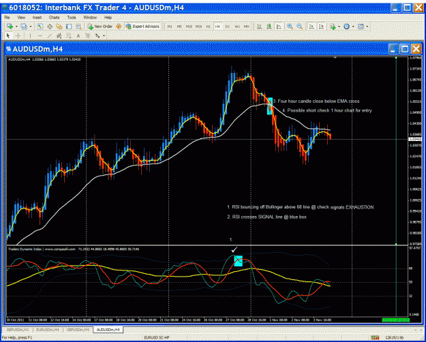Select the Crosshair tool
The width and height of the screenshot is (426, 342).
point(18,35)
